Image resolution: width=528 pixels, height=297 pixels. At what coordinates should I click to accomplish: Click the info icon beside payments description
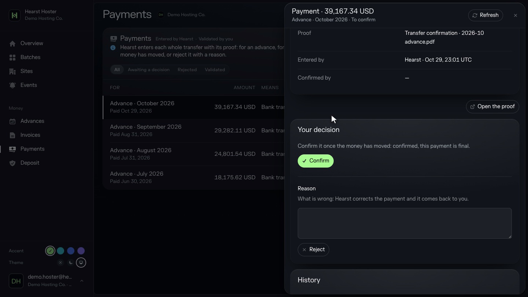pyautogui.click(x=113, y=48)
